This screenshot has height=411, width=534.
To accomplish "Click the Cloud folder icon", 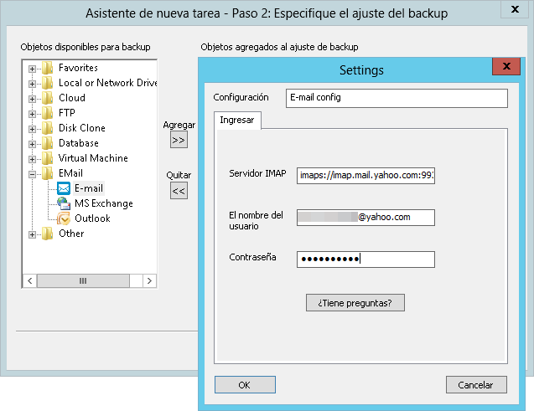I will [x=48, y=98].
